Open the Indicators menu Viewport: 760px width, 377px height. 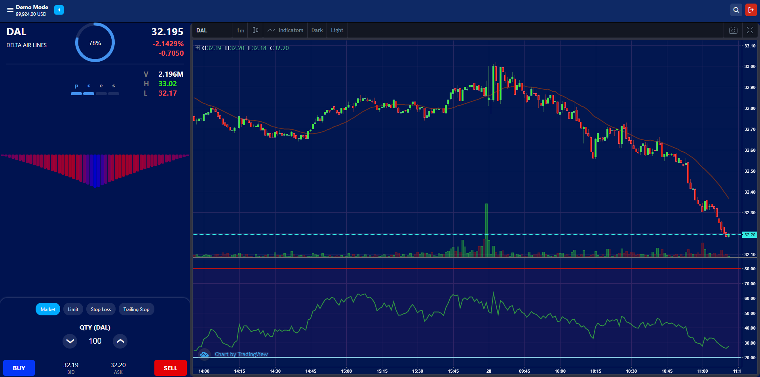click(285, 30)
